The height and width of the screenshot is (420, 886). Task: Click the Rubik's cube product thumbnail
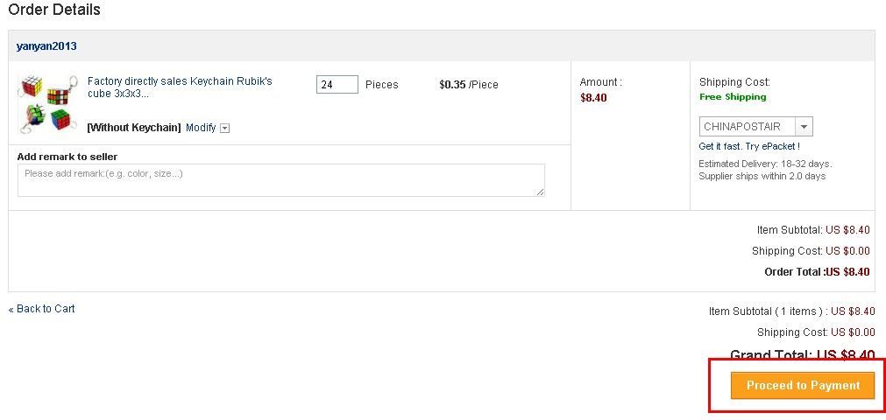tap(47, 101)
